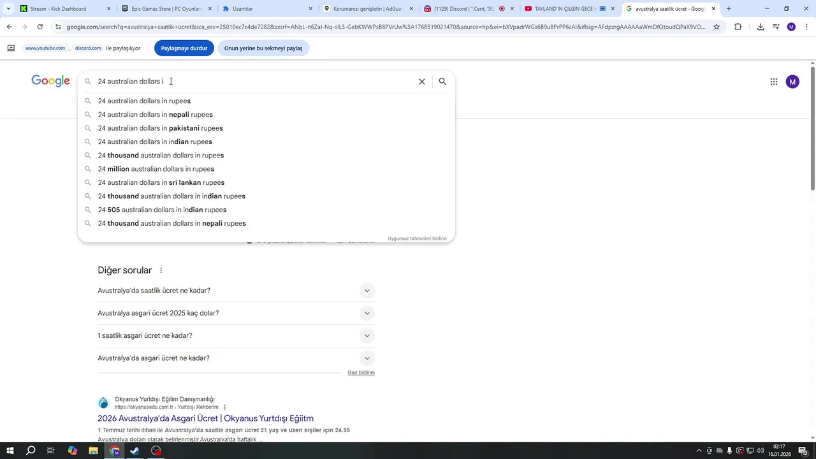This screenshot has width=816, height=459.
Task: Open File Explorer from the taskbar
Action: [93, 451]
